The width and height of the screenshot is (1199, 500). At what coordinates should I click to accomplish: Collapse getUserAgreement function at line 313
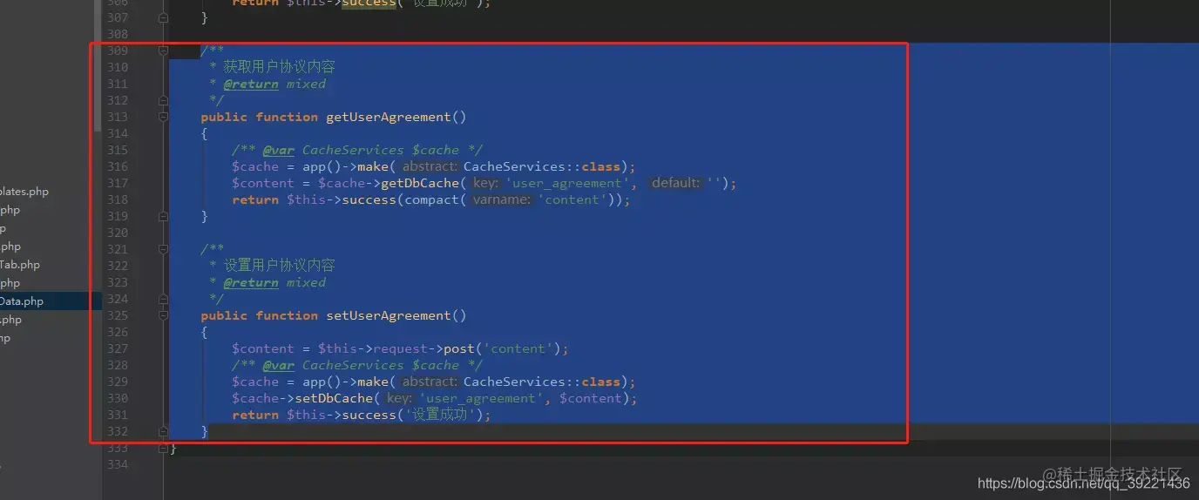163,117
